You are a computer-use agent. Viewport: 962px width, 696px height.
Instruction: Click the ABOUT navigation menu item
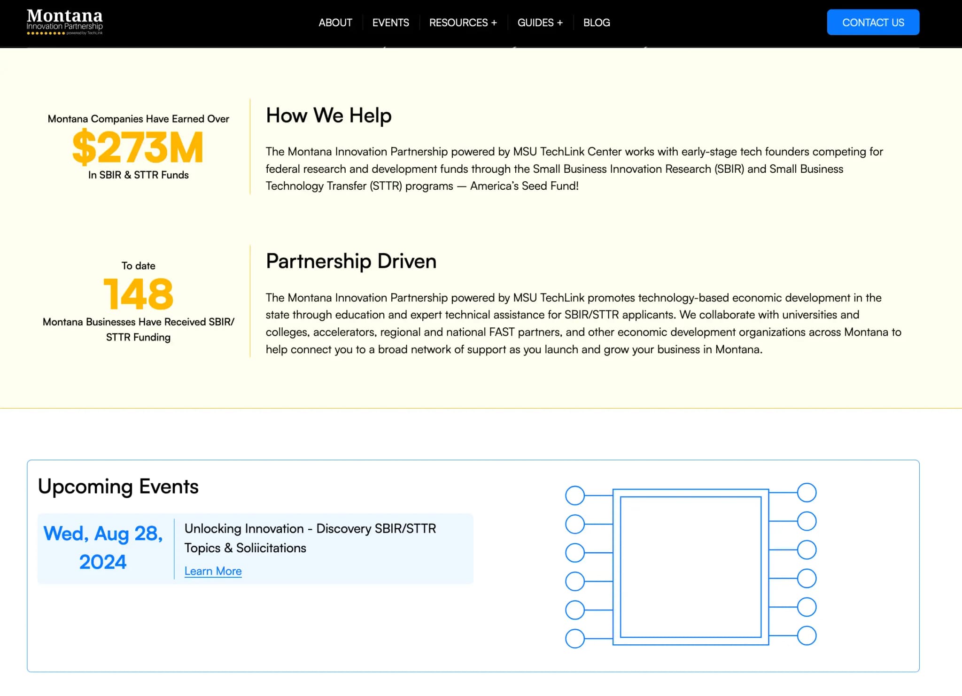coord(335,23)
